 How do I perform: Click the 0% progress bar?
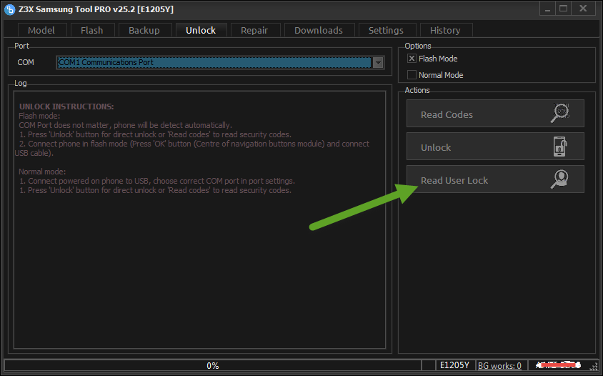coord(213,365)
